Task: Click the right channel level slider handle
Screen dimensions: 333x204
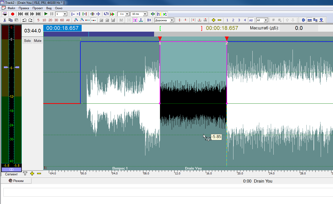Action: click(x=17, y=67)
